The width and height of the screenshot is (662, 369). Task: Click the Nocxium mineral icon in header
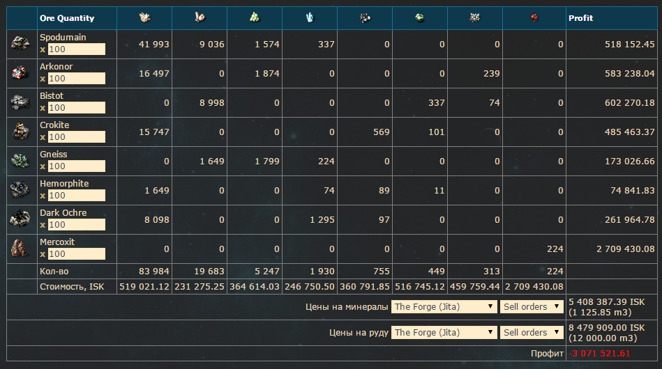[x=365, y=17]
